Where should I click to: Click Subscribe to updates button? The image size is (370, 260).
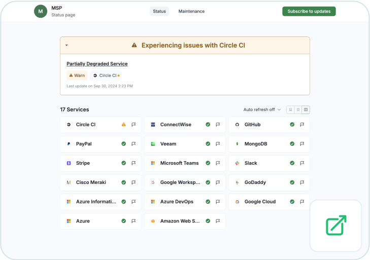[309, 11]
